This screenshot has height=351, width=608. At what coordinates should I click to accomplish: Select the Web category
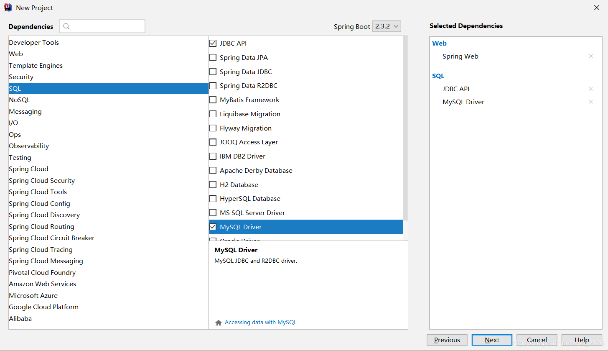point(108,54)
